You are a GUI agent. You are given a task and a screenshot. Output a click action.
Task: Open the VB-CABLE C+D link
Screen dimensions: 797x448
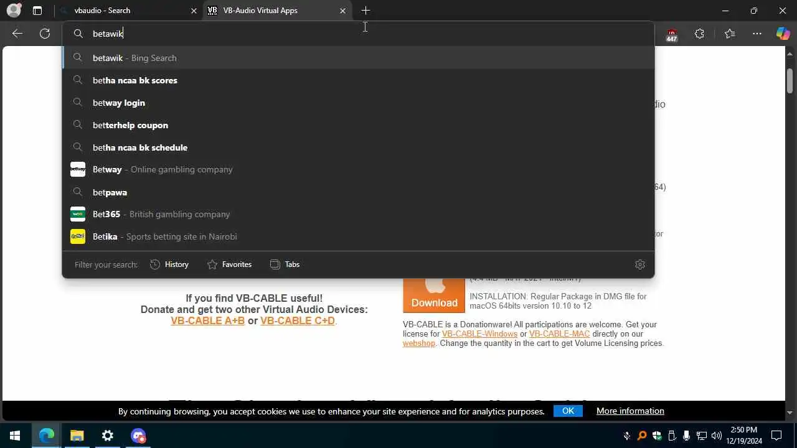(298, 320)
